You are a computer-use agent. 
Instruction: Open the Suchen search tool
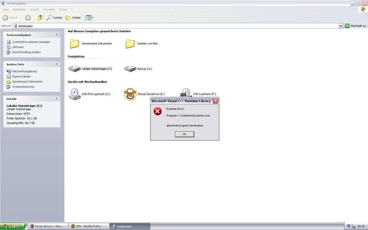(x=54, y=18)
